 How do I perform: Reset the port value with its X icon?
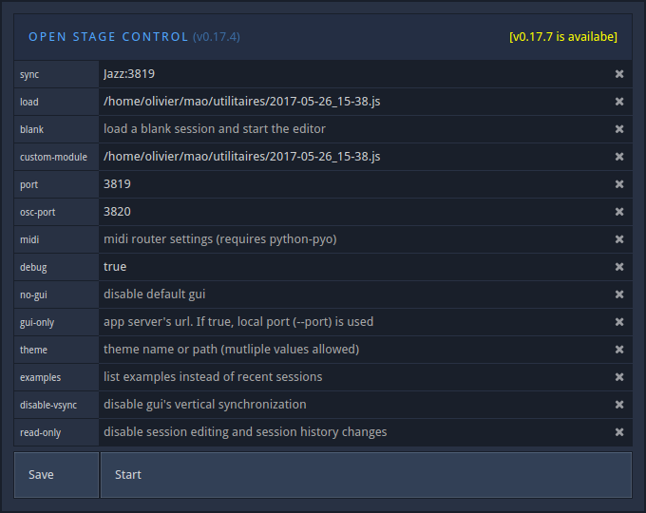coord(619,184)
